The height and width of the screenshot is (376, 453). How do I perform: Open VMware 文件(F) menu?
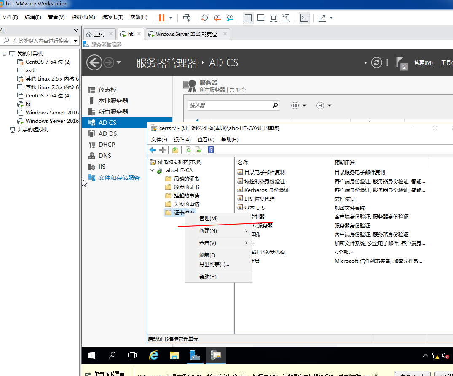10,17
